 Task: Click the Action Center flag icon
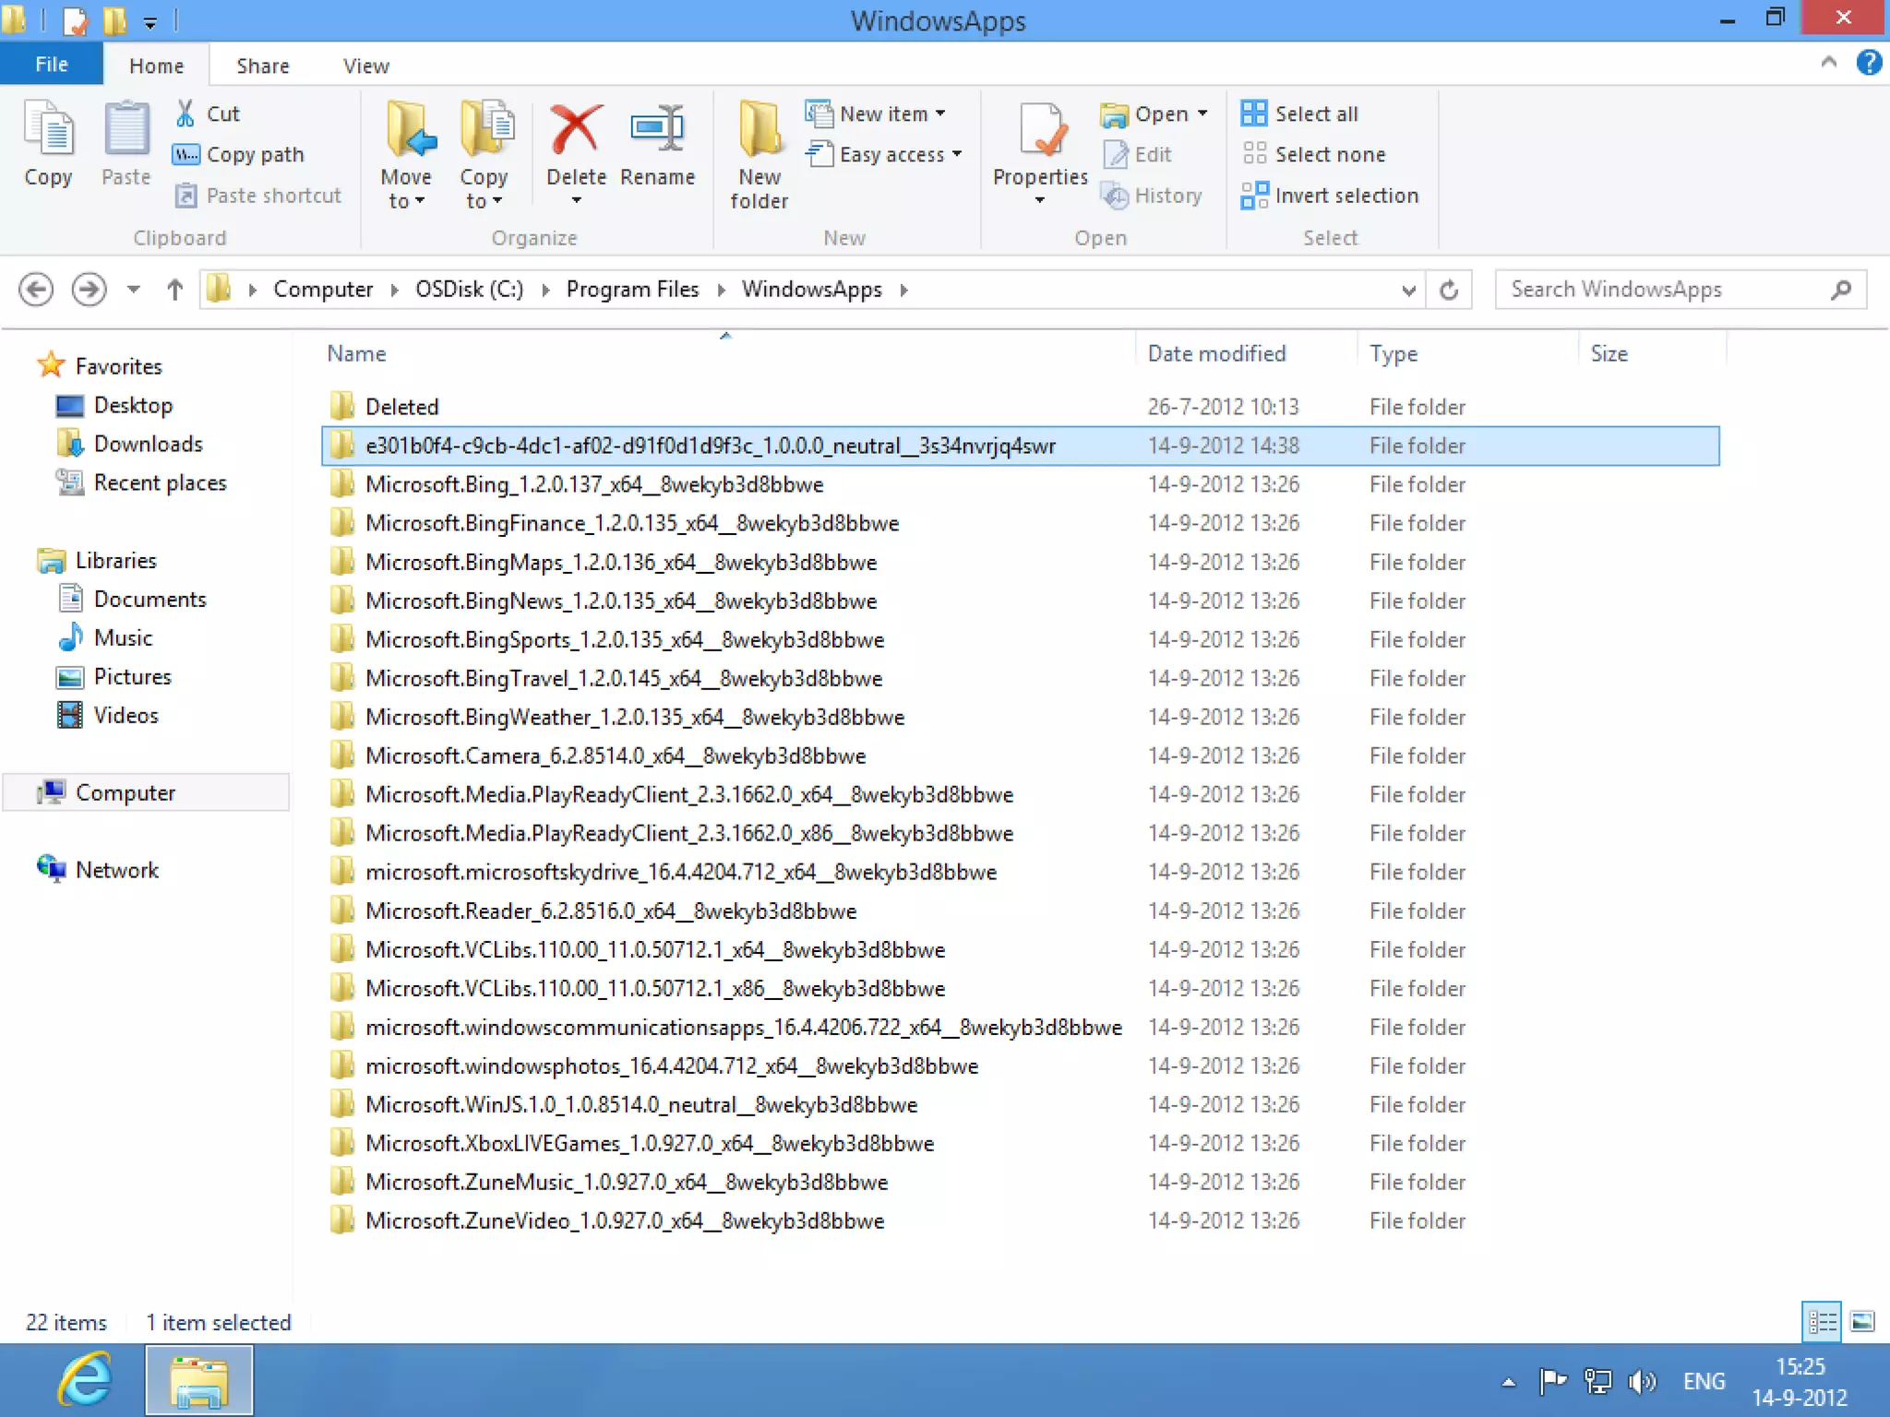1553,1381
